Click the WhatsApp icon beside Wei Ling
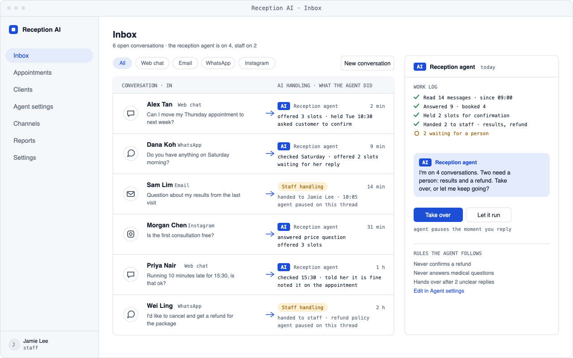573x358 pixels. [131, 315]
